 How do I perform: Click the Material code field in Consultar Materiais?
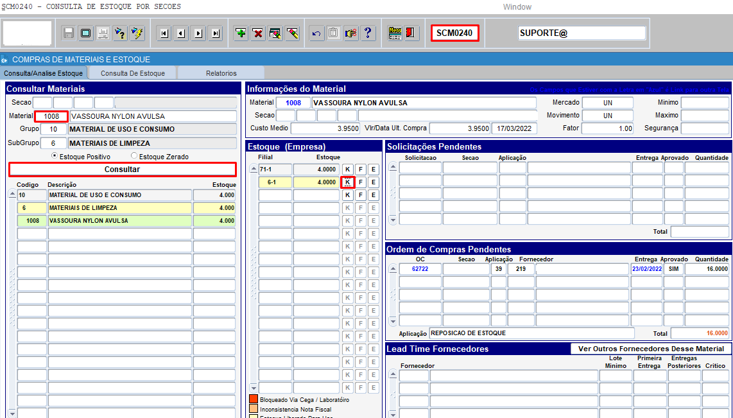coord(51,116)
